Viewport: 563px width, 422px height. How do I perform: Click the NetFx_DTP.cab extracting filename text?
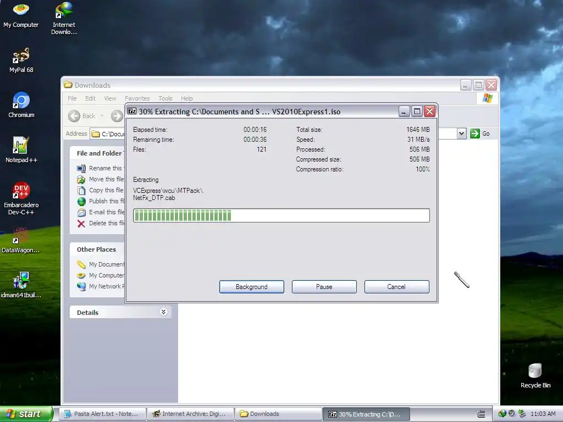point(154,198)
